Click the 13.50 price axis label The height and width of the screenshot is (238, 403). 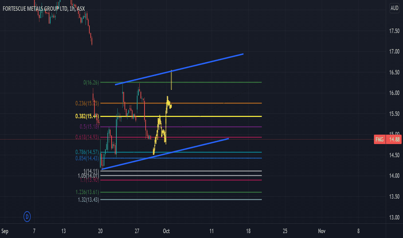point(394,196)
